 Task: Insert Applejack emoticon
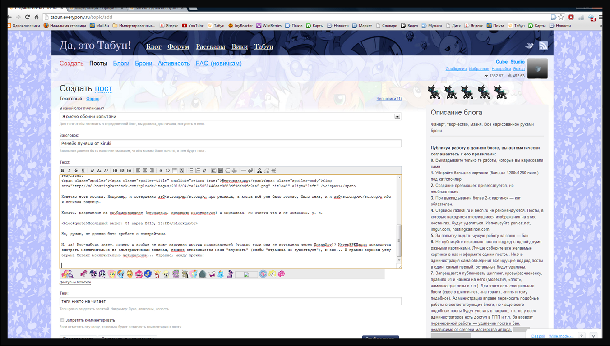(x=130, y=273)
